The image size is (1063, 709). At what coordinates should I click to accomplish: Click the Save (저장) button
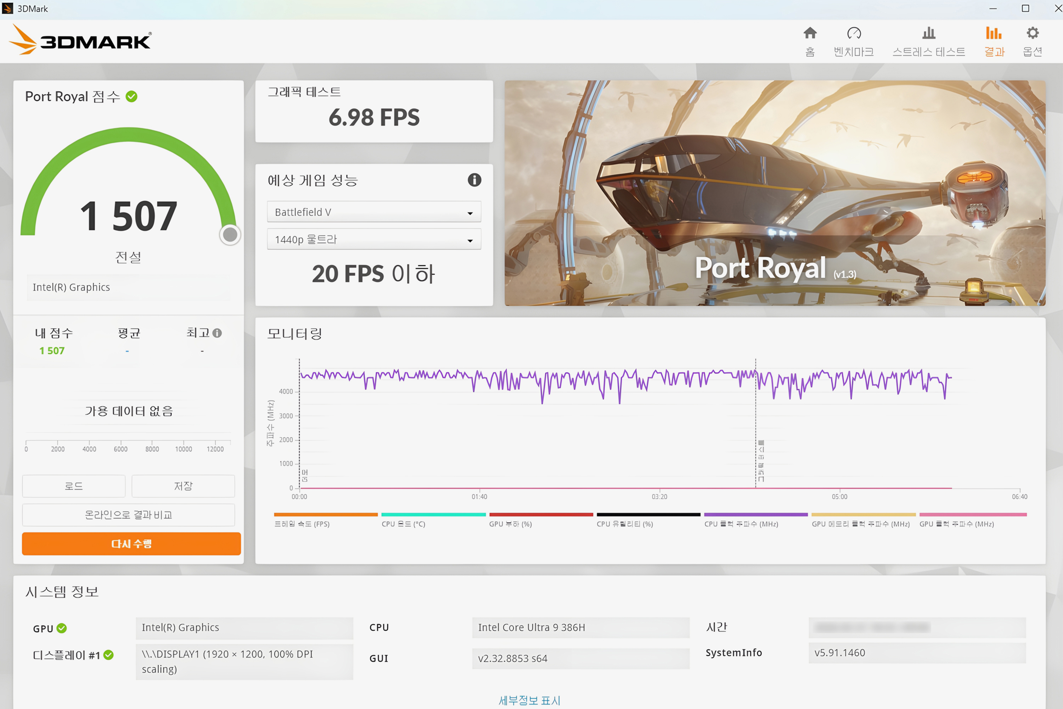tap(183, 486)
